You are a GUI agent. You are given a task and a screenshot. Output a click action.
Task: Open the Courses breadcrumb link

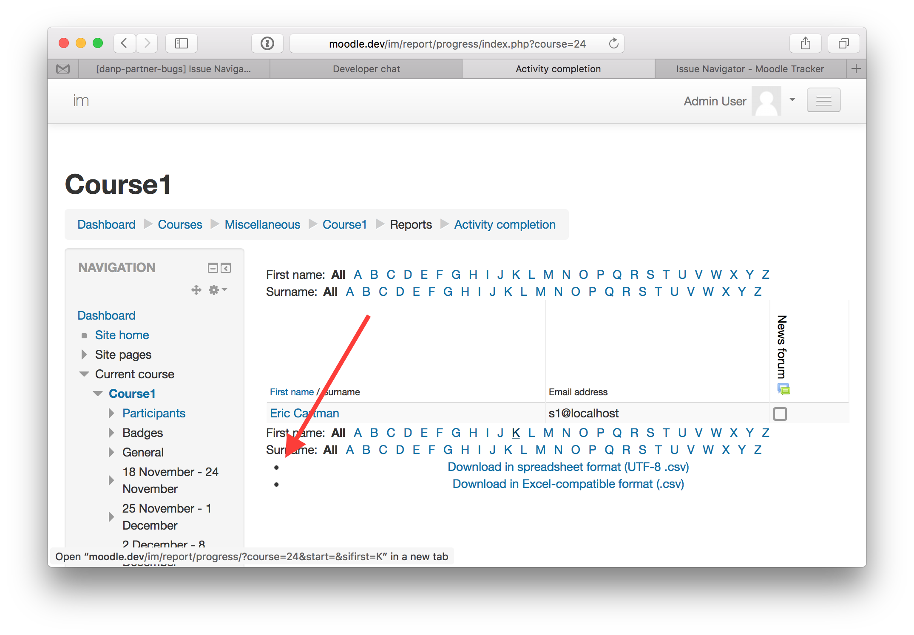[180, 224]
